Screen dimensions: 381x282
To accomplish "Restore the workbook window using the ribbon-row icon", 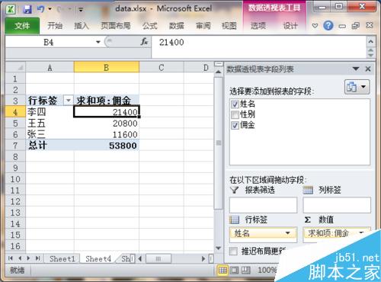I will [356, 26].
